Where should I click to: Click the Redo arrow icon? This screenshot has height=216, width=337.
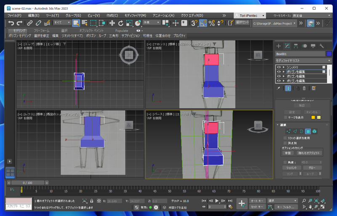pos(19,23)
